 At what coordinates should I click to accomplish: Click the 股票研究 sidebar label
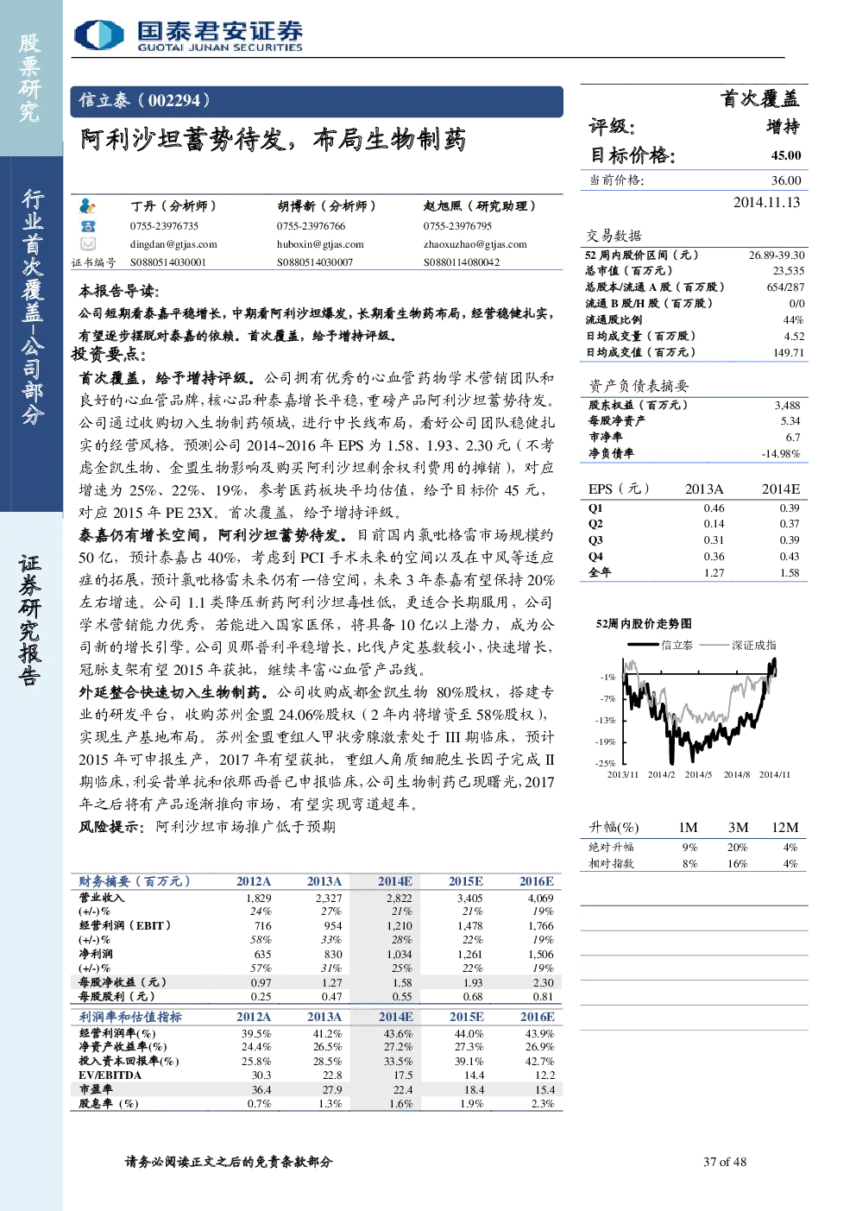30,78
